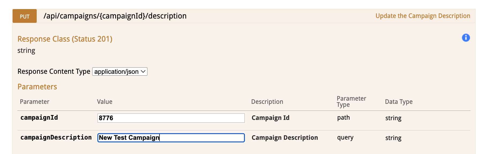The width and height of the screenshot is (483, 154).
Task: Click the Parameters section heading
Action: coord(37,87)
